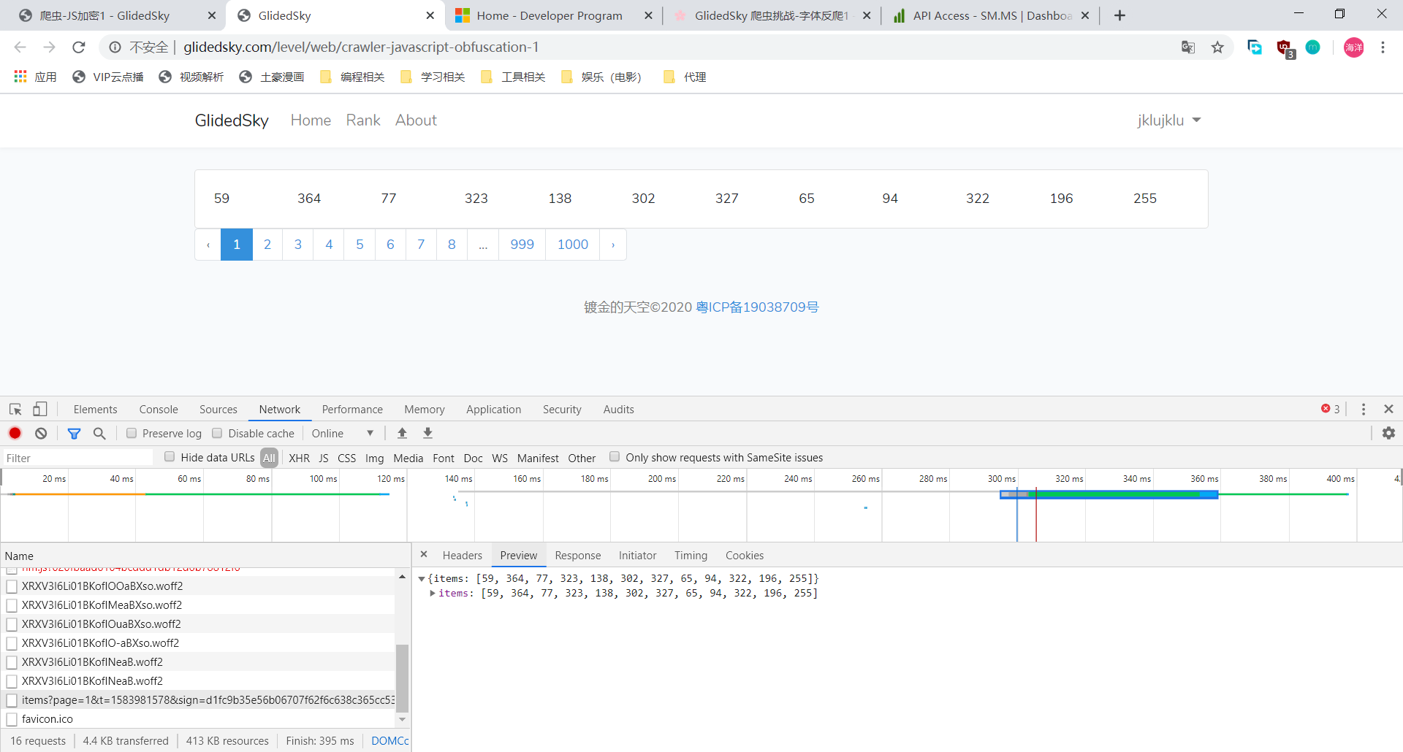Expand the items array in Preview
Viewport: 1403px width, 752px height.
click(433, 593)
